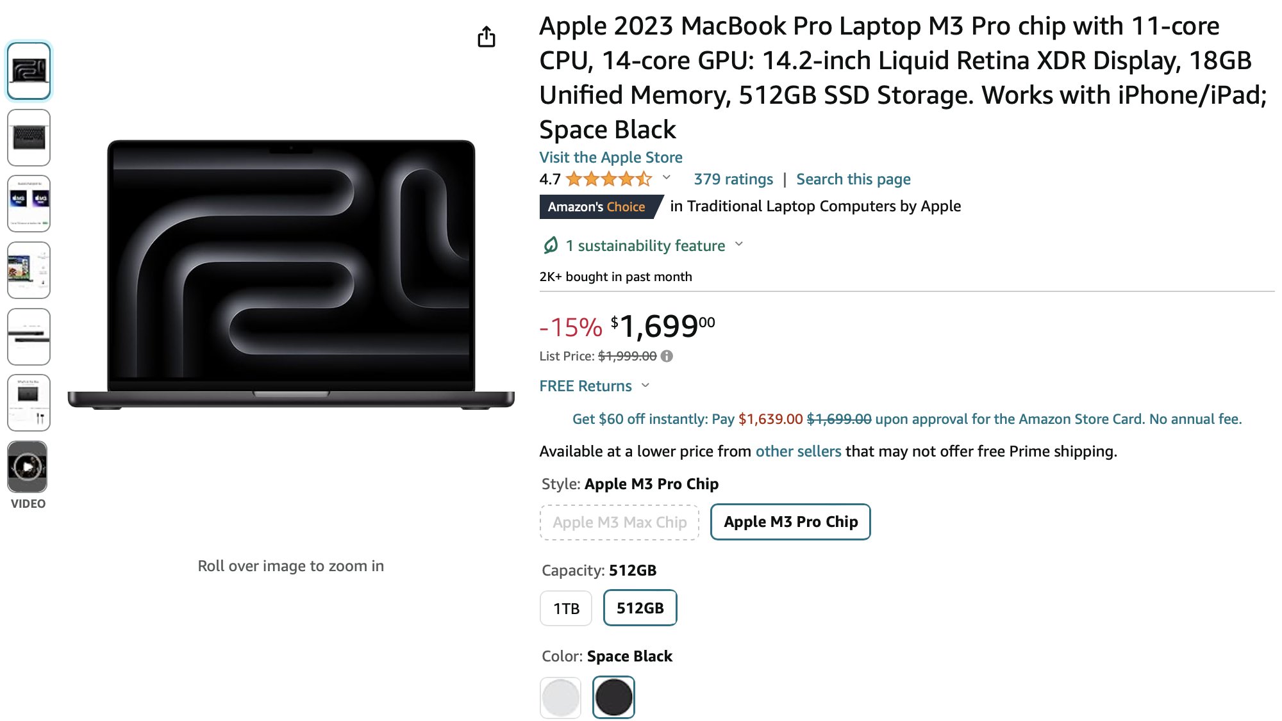The width and height of the screenshot is (1282, 721).
Task: Expand the sustainability feature dropdown
Action: (739, 244)
